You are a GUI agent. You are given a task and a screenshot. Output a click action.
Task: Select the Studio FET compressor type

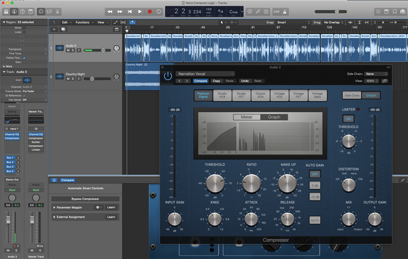coord(241,95)
